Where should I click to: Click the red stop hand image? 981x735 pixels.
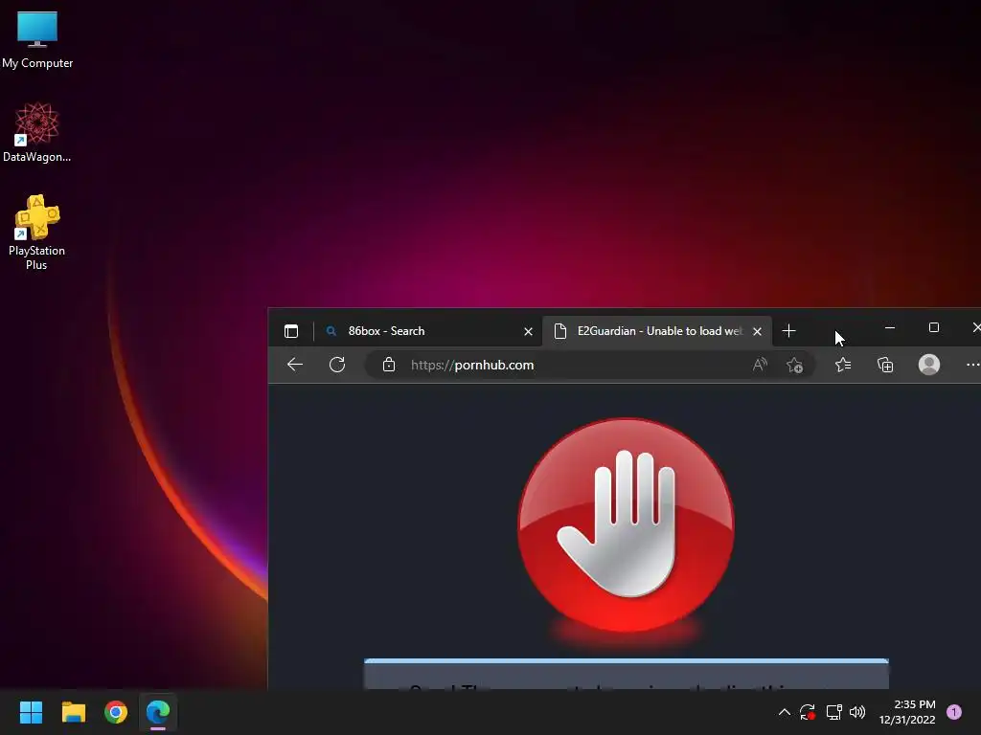tap(627, 525)
